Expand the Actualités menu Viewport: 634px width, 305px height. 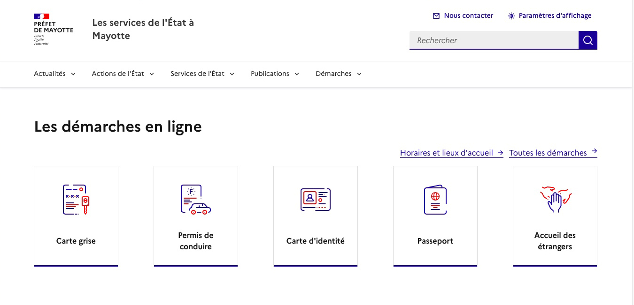54,74
